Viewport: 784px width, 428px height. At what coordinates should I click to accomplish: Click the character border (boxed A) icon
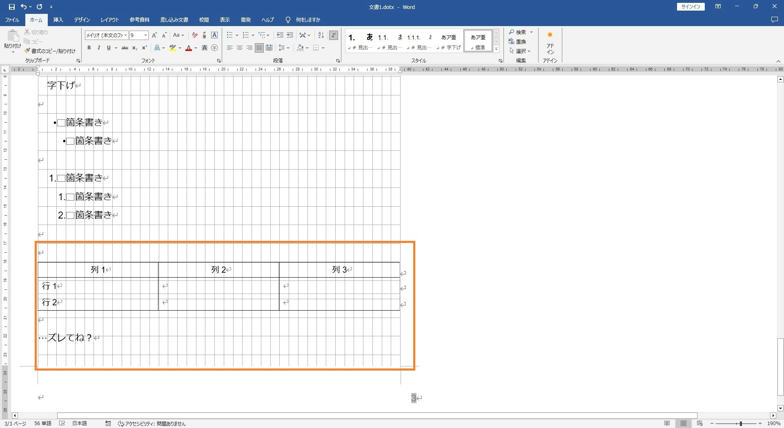214,35
